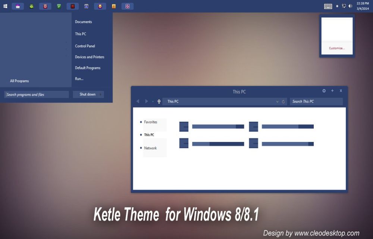Image resolution: width=373 pixels, height=239 pixels.
Task: Refresh the This PC window
Action: [x=283, y=102]
